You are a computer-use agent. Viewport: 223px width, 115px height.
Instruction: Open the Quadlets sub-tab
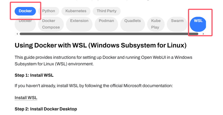(133, 24)
